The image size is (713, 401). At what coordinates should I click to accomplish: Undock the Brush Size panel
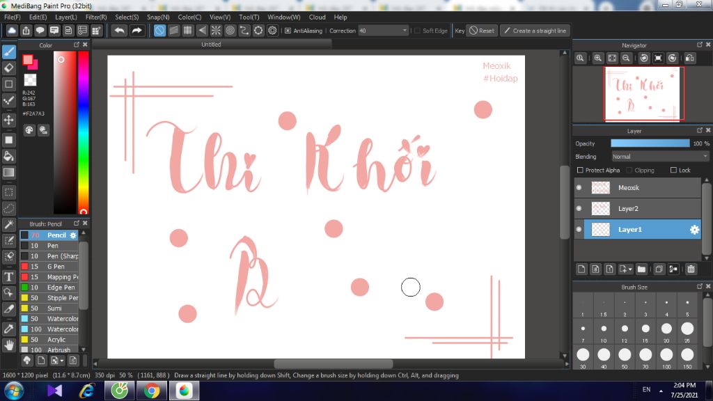(x=699, y=286)
